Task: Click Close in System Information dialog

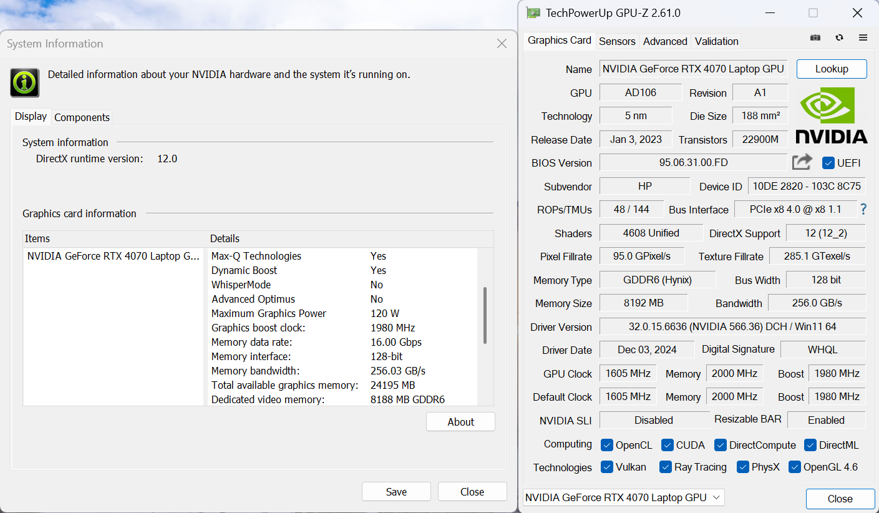Action: 472,492
